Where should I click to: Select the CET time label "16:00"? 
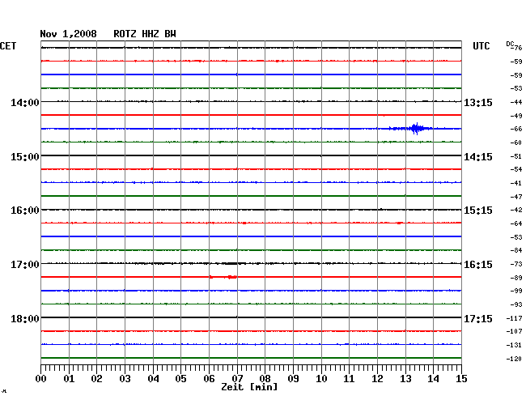pyautogui.click(x=25, y=211)
